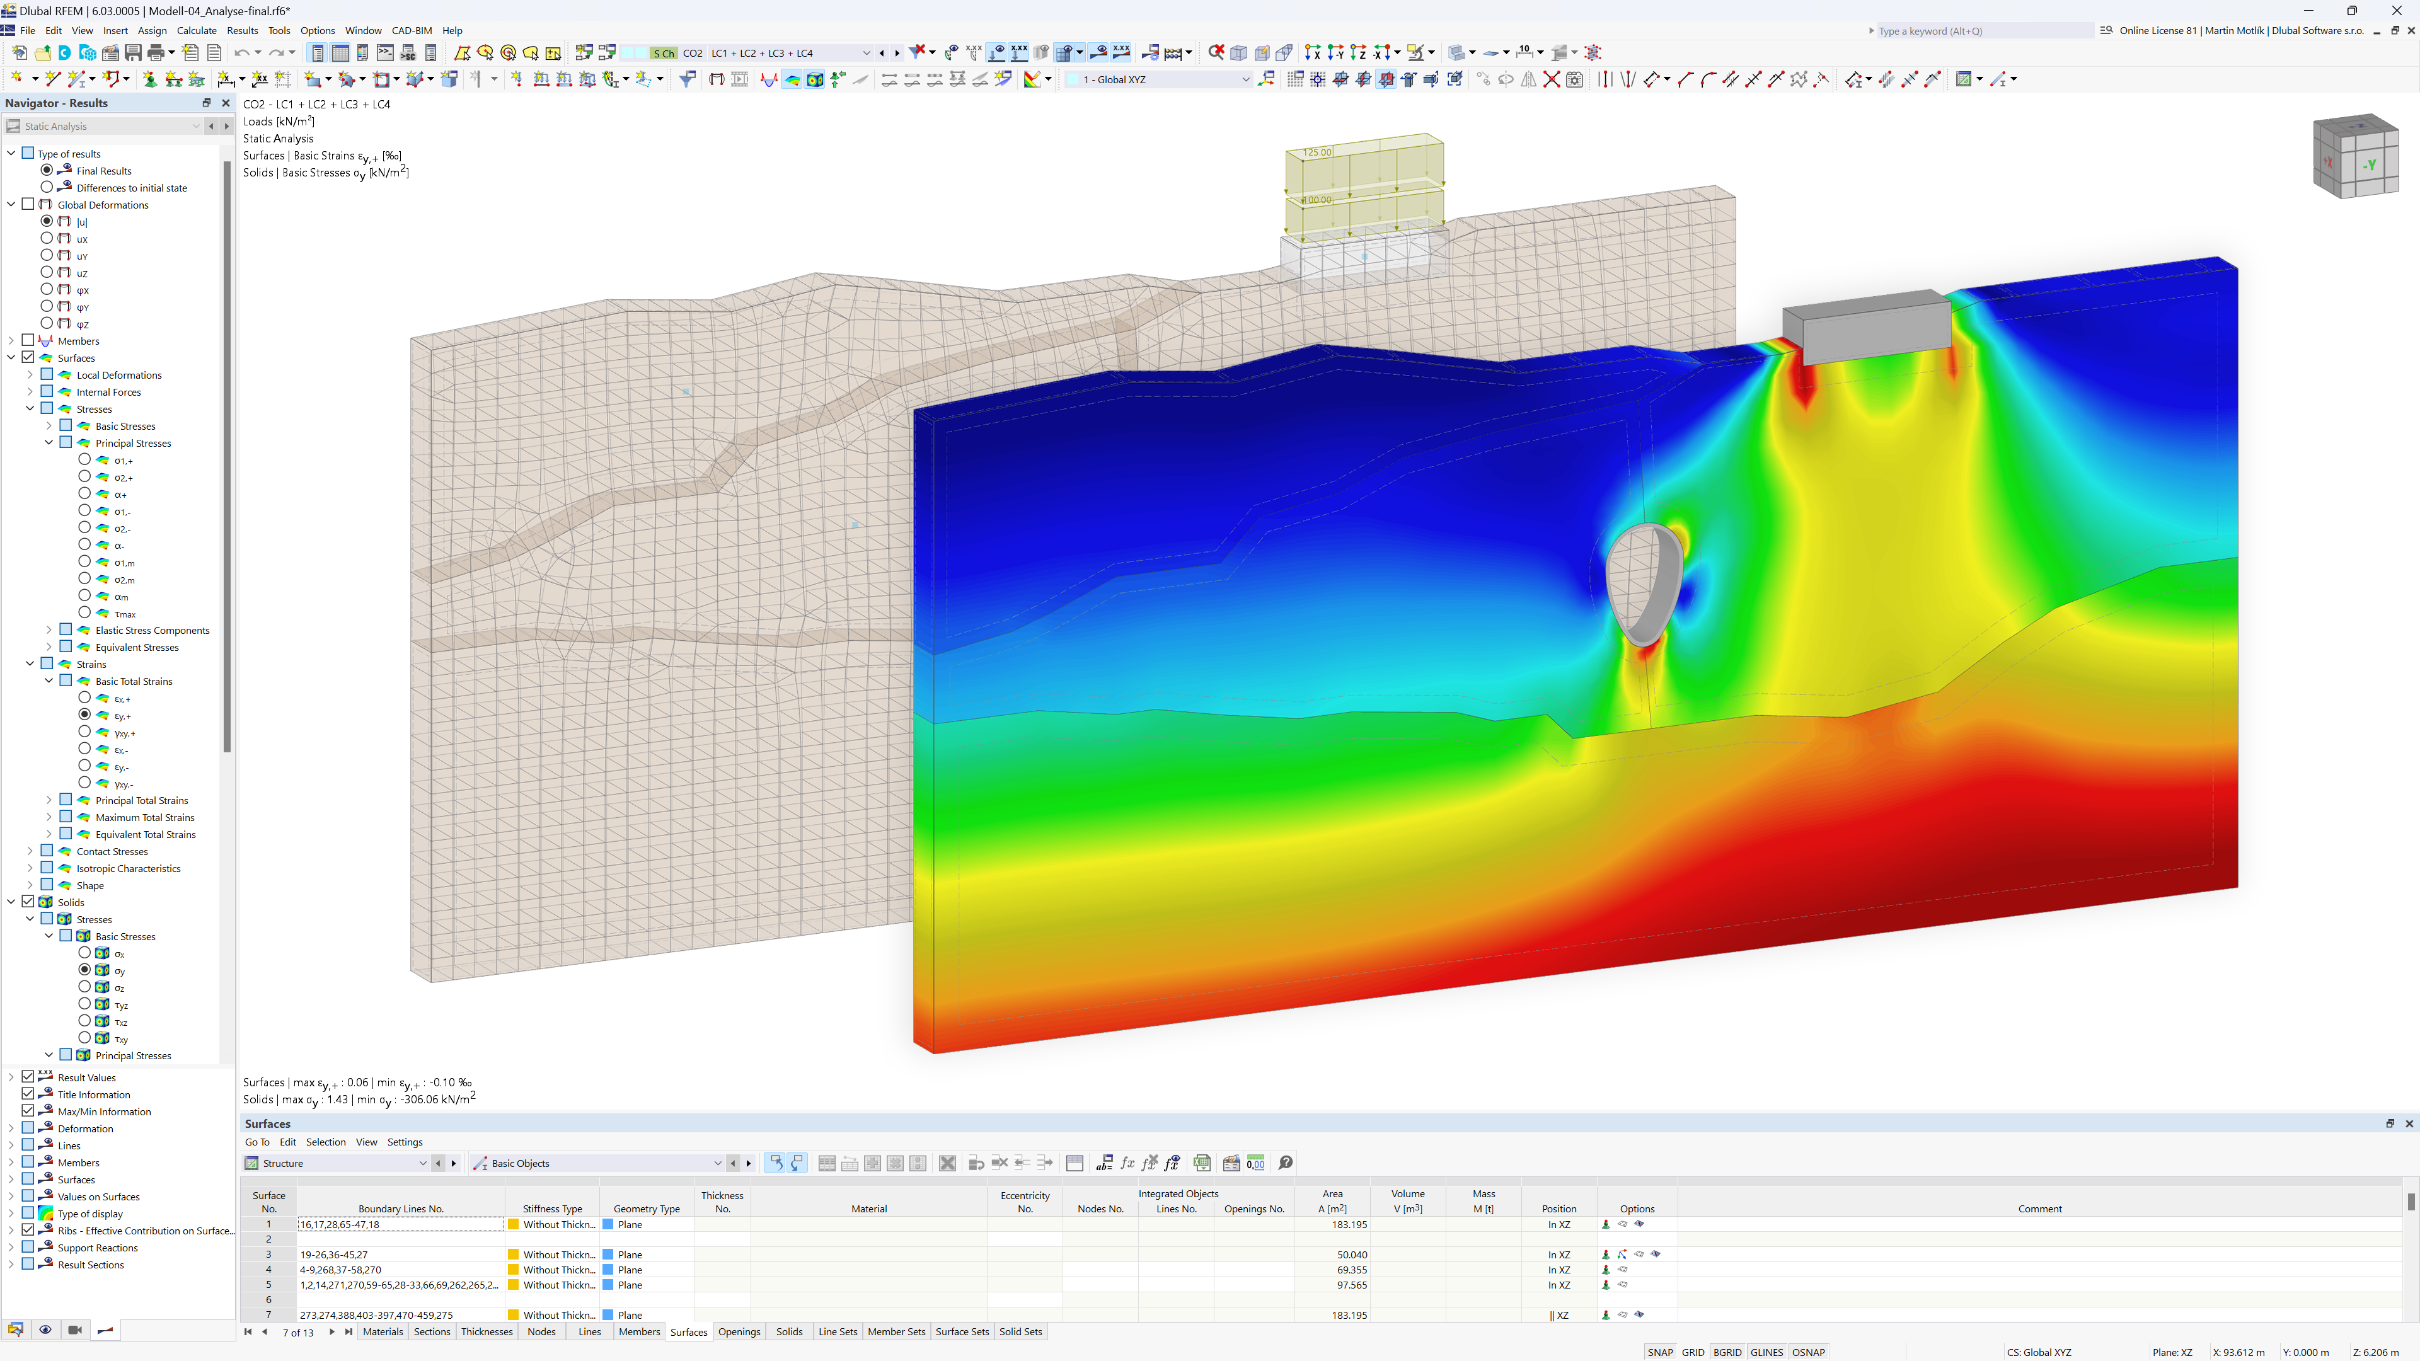The image size is (2420, 1361).
Task: Select the node snap toggle icon OSNAP
Action: pos(1815,1351)
